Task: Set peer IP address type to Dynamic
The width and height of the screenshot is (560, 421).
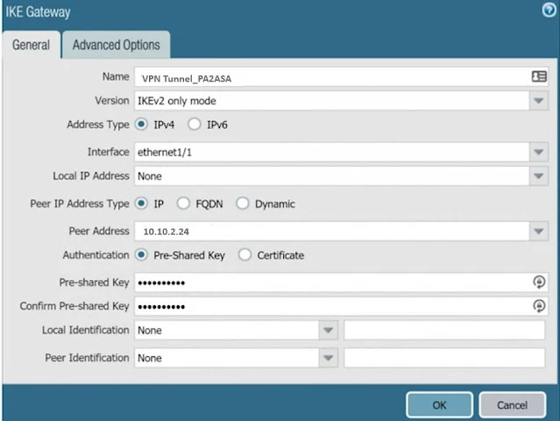Action: point(243,203)
